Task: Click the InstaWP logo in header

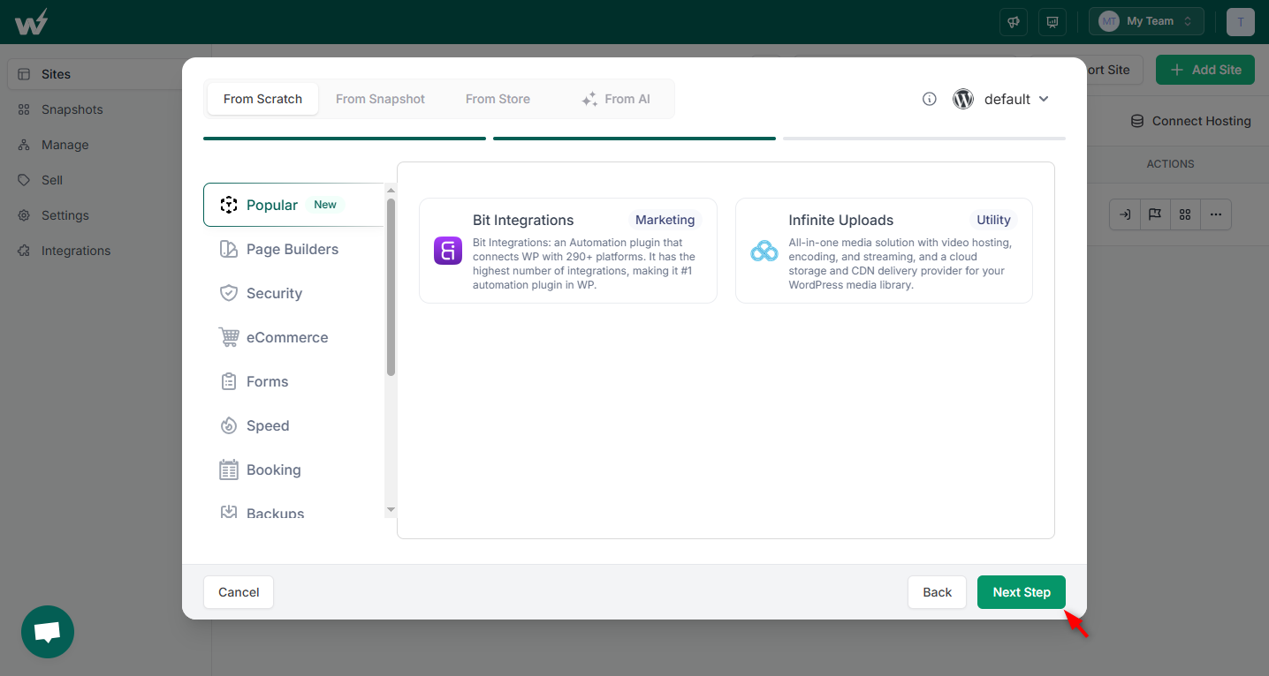Action: [31, 22]
